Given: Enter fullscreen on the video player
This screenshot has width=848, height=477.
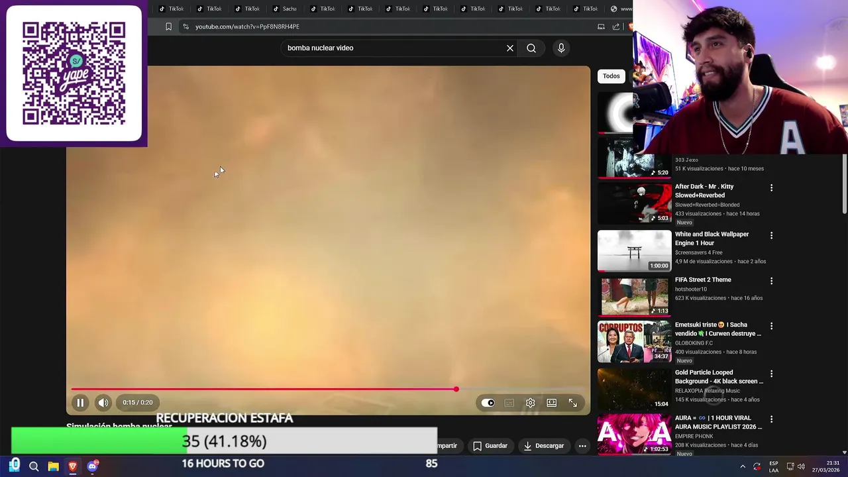Looking at the screenshot, I should coord(572,403).
